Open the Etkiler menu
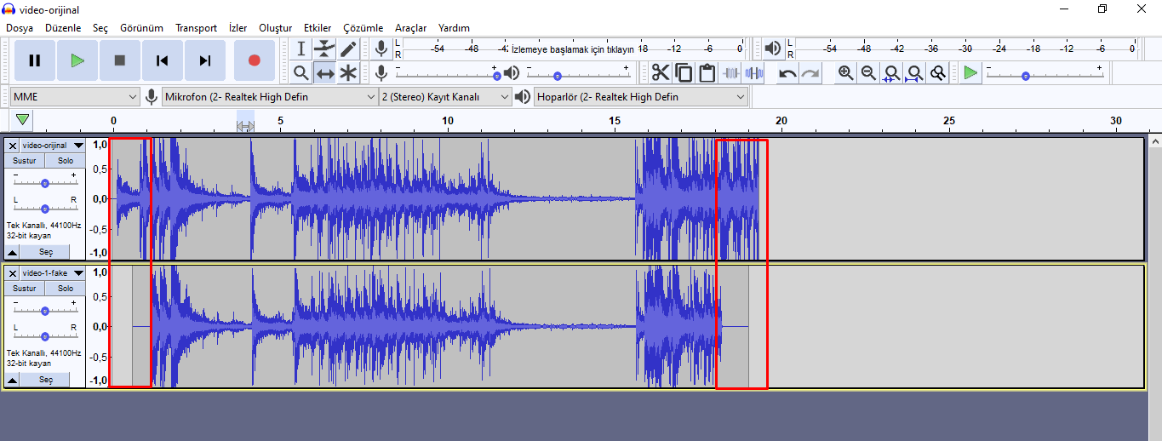This screenshot has height=441, width=1162. pos(318,28)
